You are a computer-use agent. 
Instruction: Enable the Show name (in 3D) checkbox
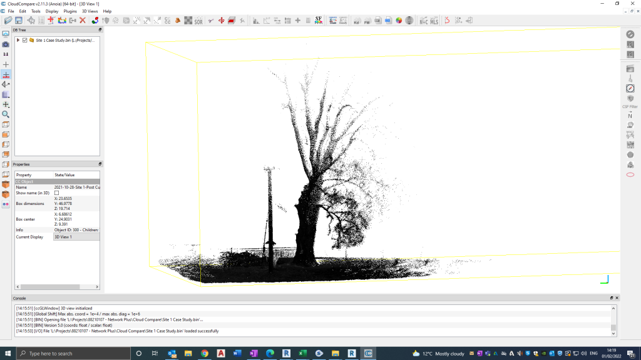pyautogui.click(x=56, y=193)
